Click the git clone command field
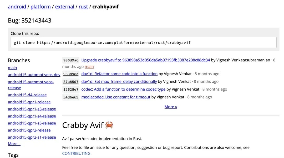The height and width of the screenshot is (158, 284). (x=143, y=43)
